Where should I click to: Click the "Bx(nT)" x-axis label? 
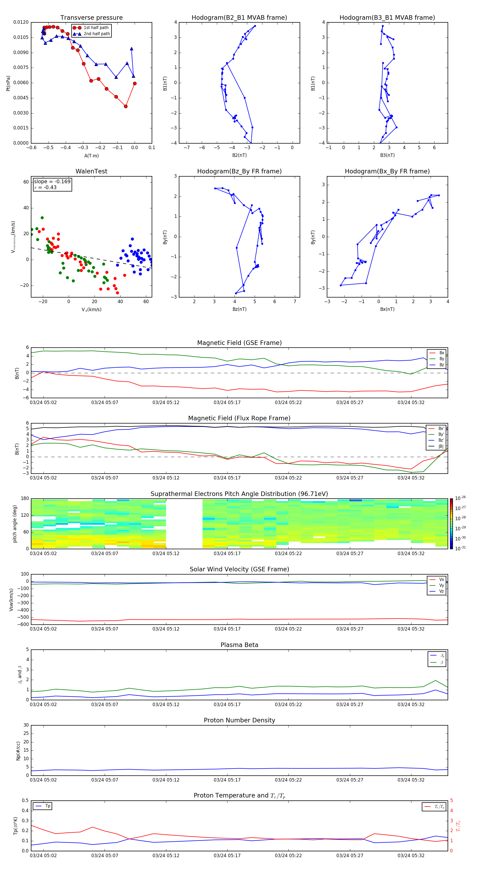387,309
